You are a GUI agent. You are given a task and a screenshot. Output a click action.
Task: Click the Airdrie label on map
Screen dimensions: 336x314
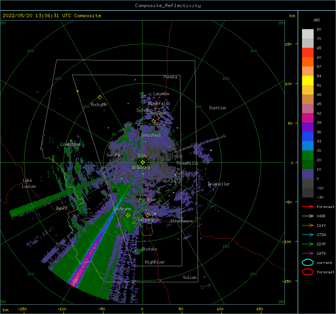pos(147,199)
